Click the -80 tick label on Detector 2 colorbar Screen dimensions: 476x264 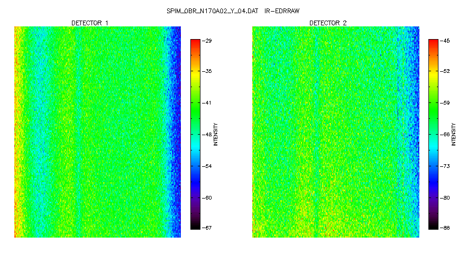[x=445, y=198]
